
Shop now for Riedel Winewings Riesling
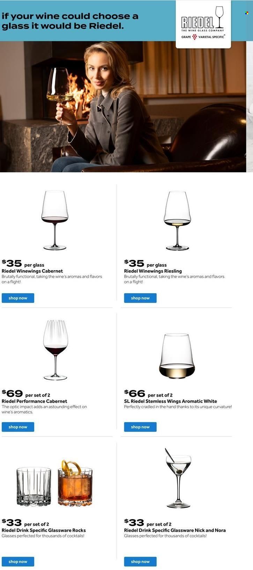[140, 298]
